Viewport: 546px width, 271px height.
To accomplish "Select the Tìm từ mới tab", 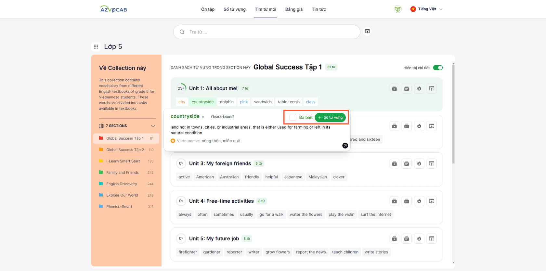I will click(266, 9).
